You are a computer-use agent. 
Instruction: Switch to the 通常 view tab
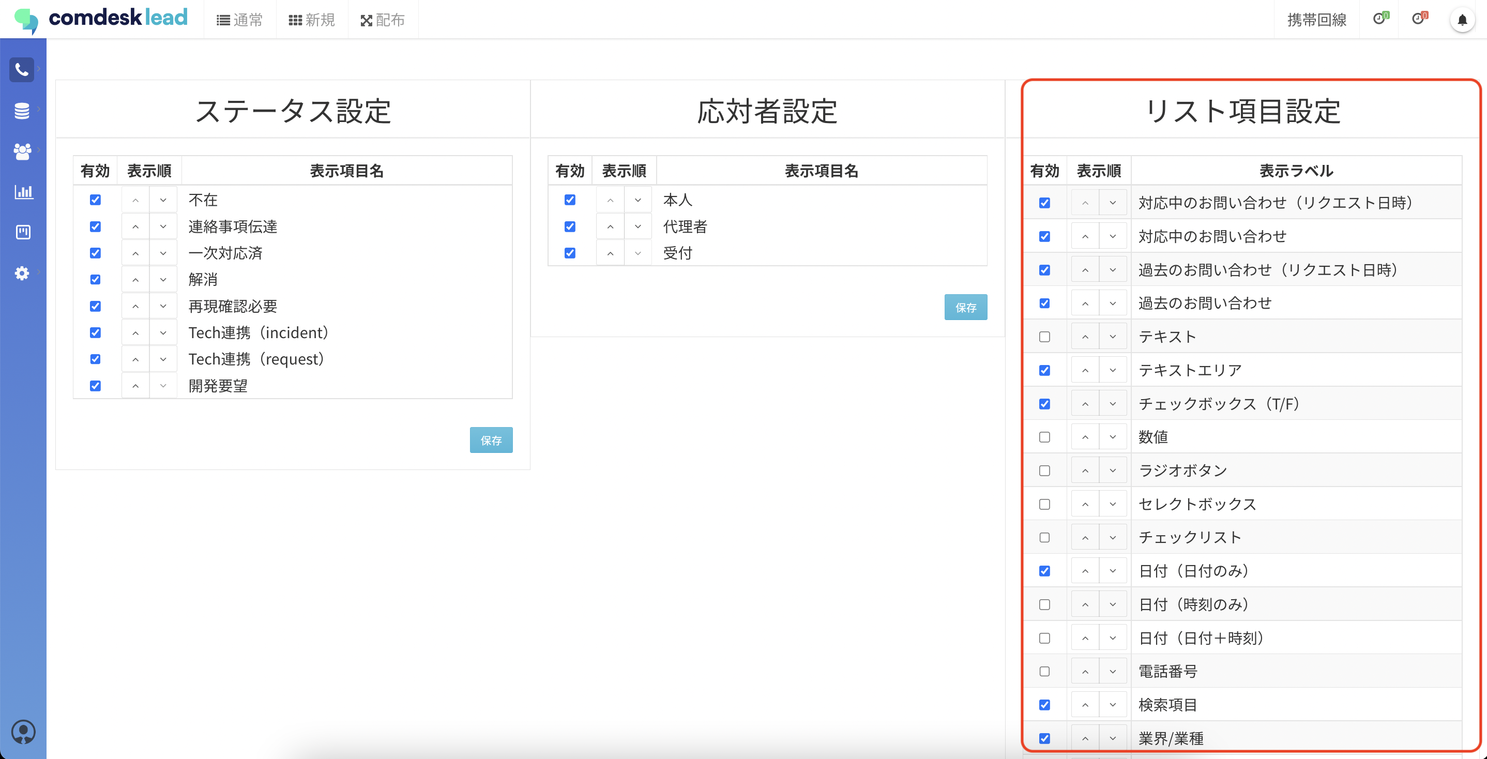click(239, 20)
